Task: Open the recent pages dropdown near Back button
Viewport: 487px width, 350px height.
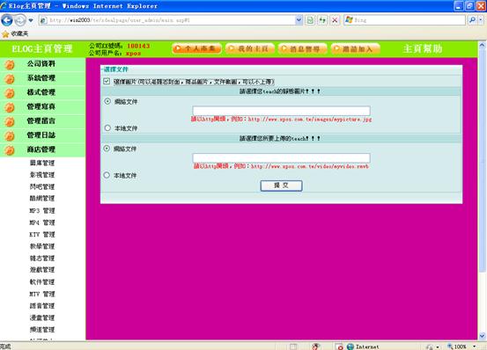Action: [x=31, y=20]
